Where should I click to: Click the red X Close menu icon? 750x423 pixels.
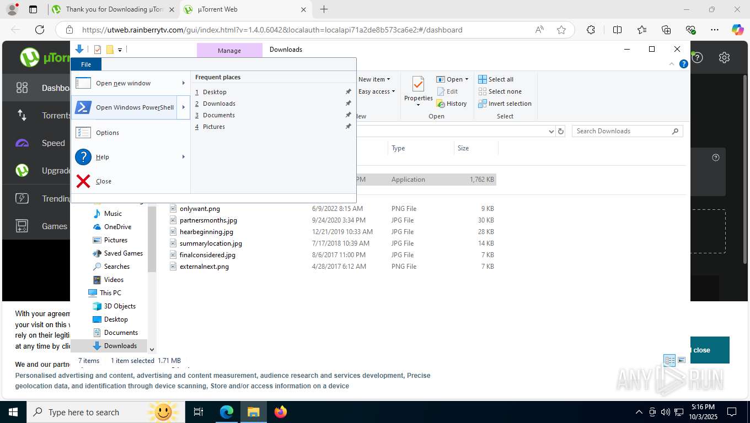(x=83, y=181)
